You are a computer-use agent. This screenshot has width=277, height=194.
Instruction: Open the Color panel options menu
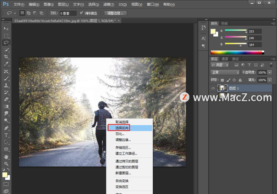(x=273, y=24)
